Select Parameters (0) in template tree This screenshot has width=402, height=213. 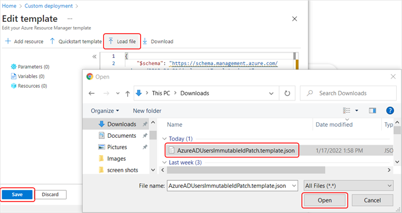pos(30,67)
